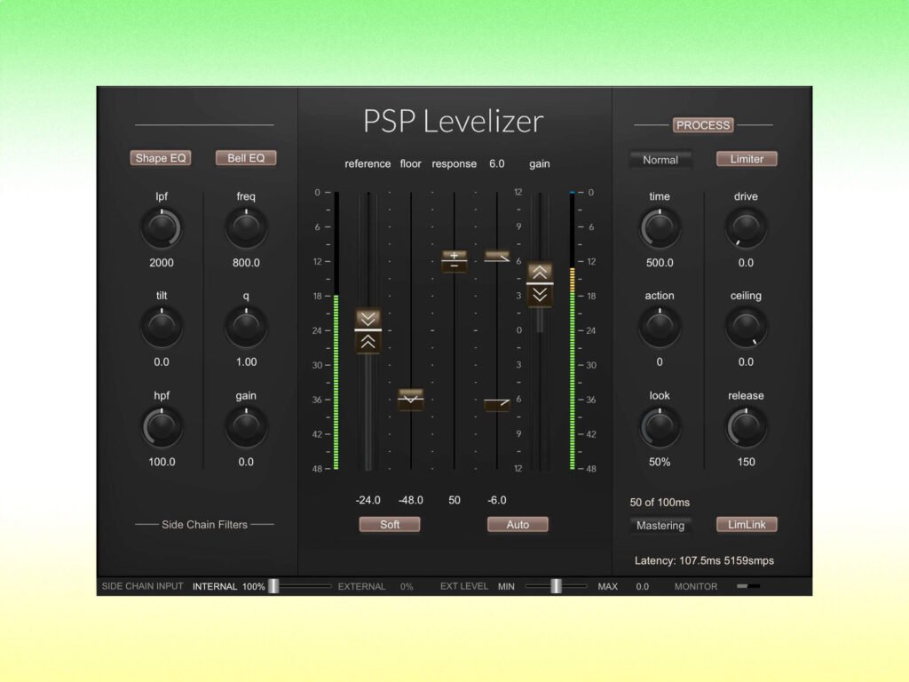Toggle the Mastering button
This screenshot has width=909, height=682.
660,526
